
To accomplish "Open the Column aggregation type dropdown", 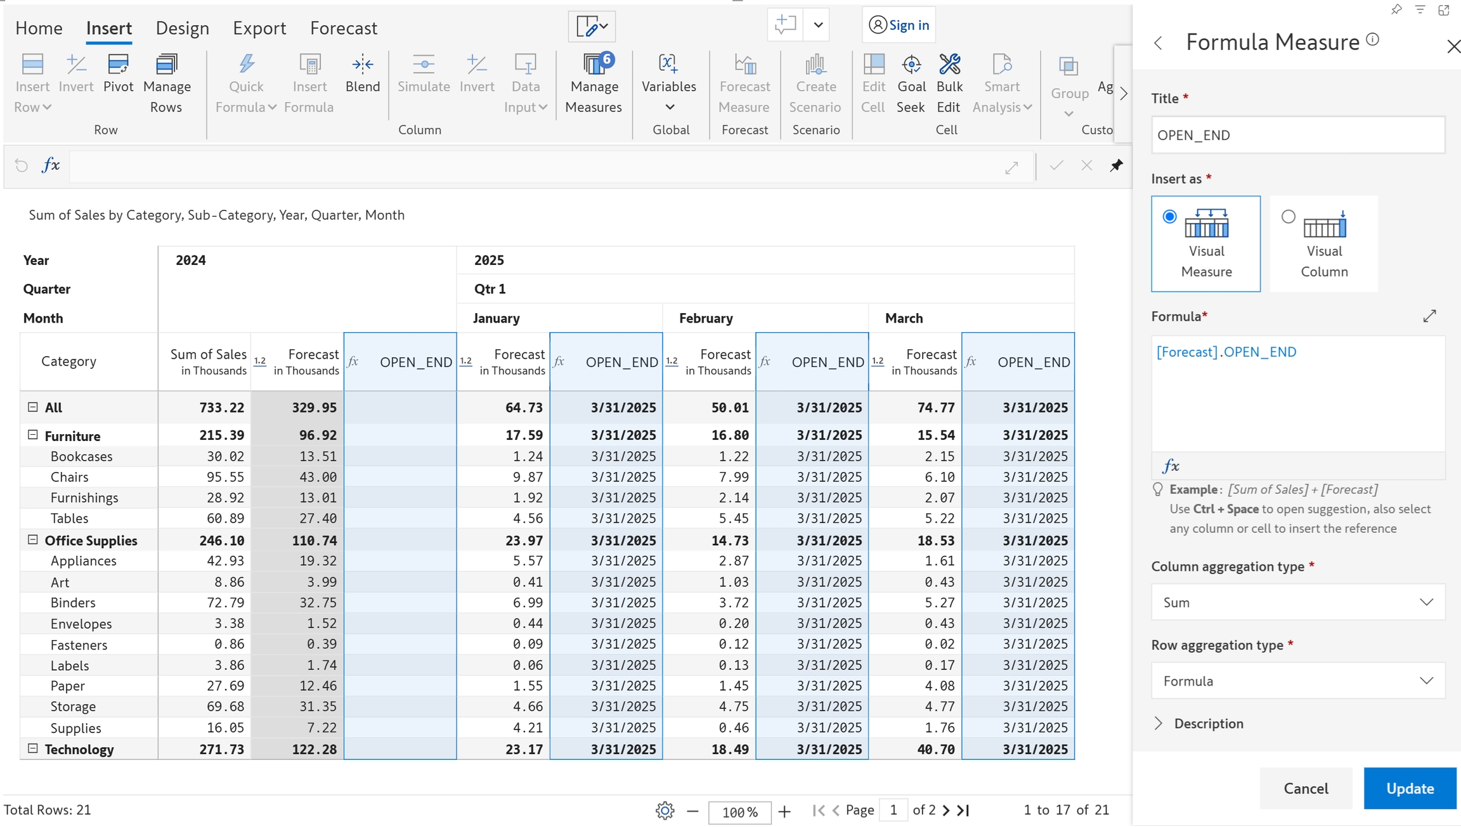I will 1297,602.
